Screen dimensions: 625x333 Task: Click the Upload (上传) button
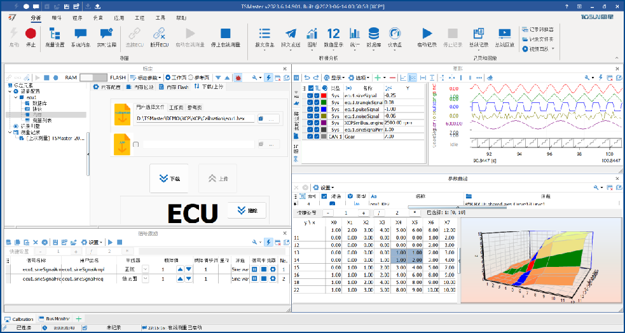click(x=217, y=179)
